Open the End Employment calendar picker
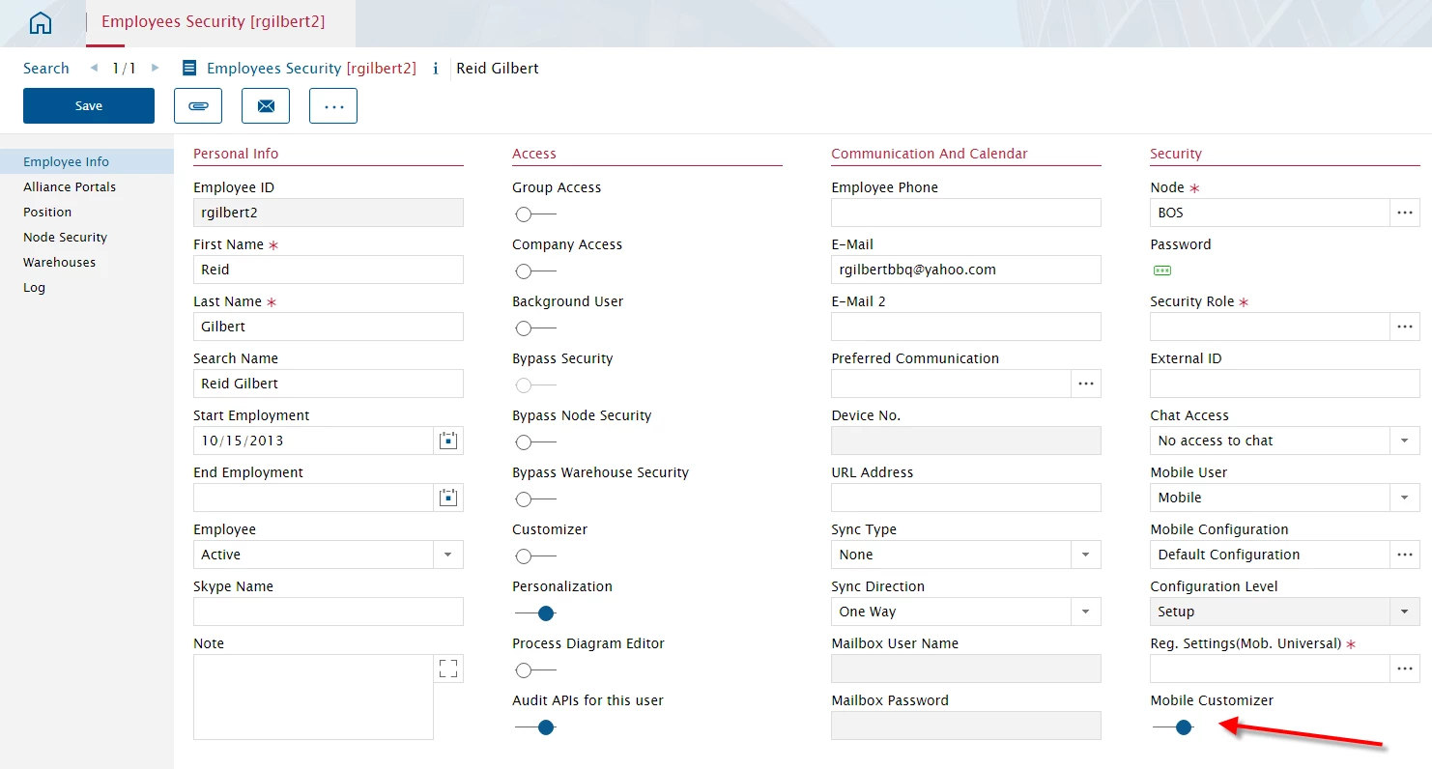 click(447, 498)
